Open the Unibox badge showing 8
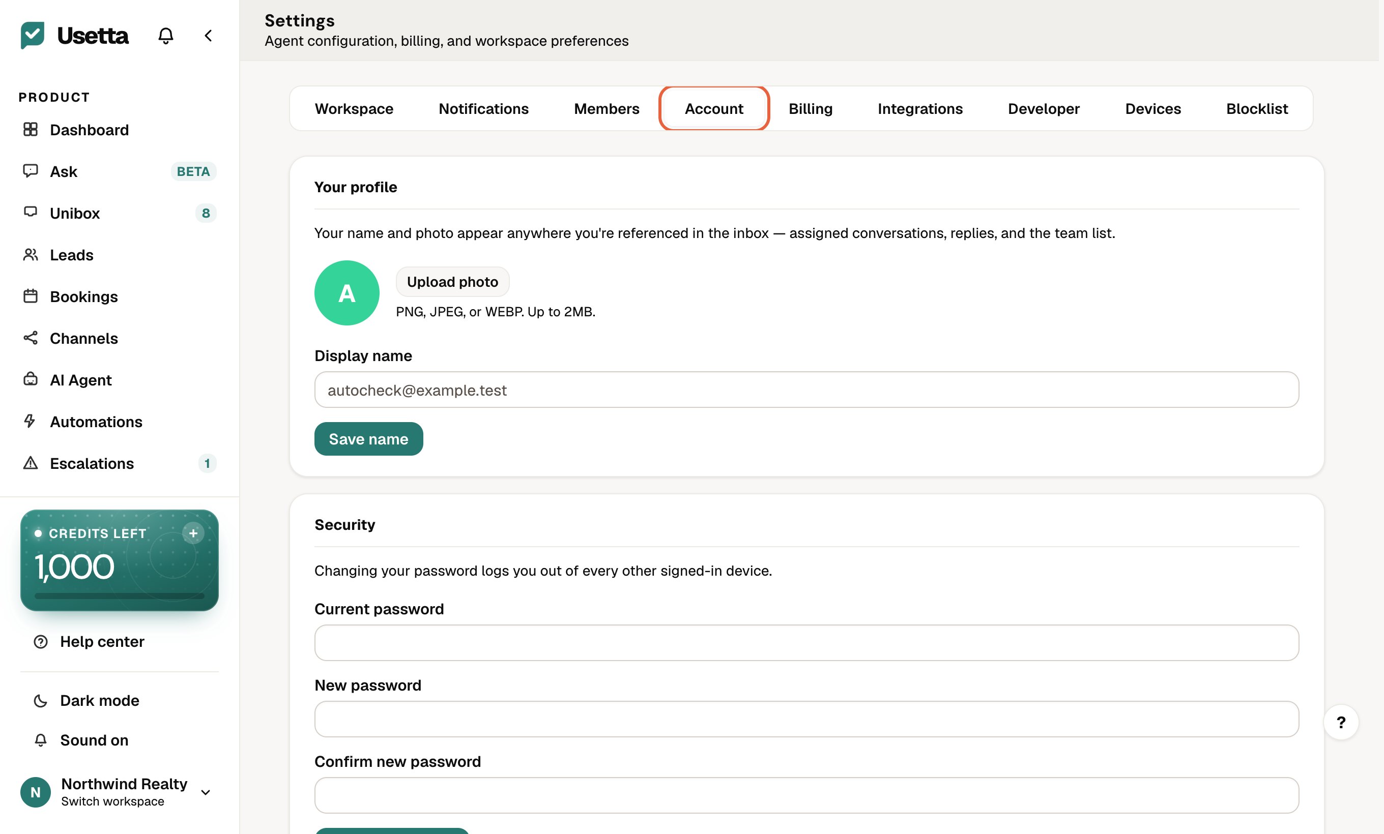Screen dimensions: 1384x834 pyautogui.click(x=206, y=213)
